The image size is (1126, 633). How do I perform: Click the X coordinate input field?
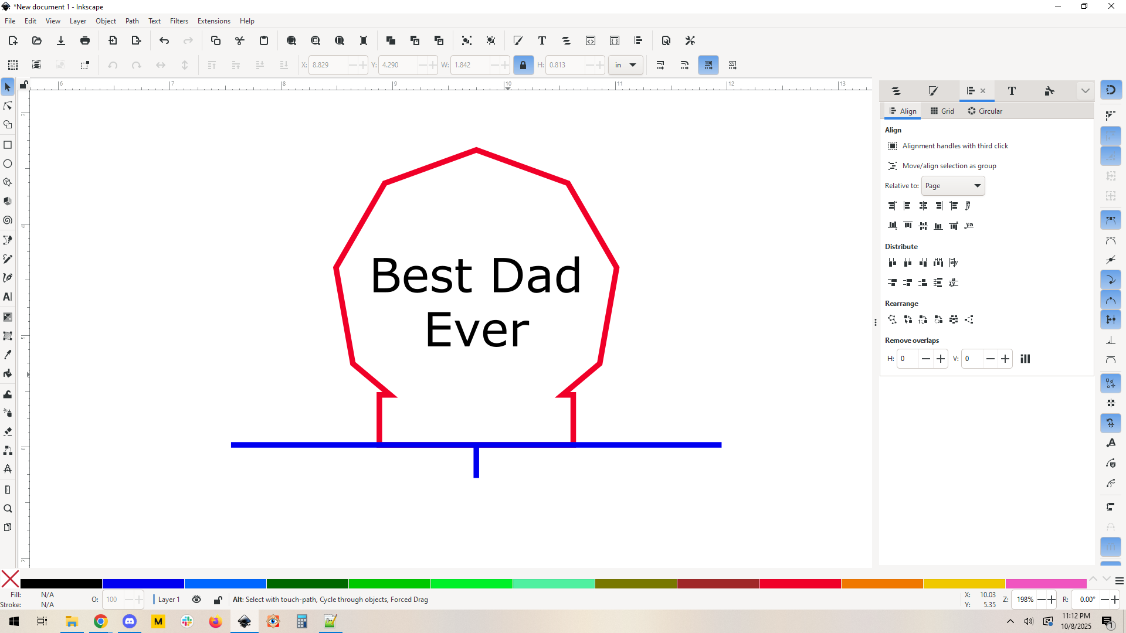(x=328, y=65)
